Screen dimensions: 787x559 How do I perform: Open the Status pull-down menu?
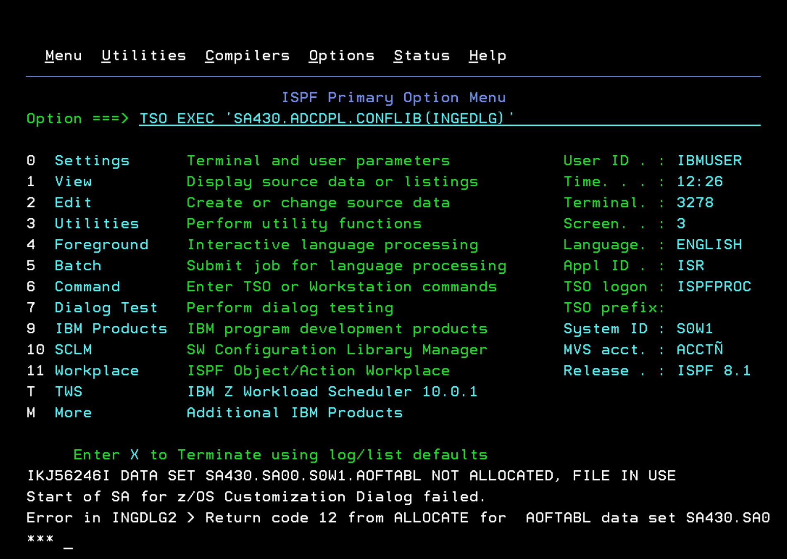pyautogui.click(x=421, y=56)
